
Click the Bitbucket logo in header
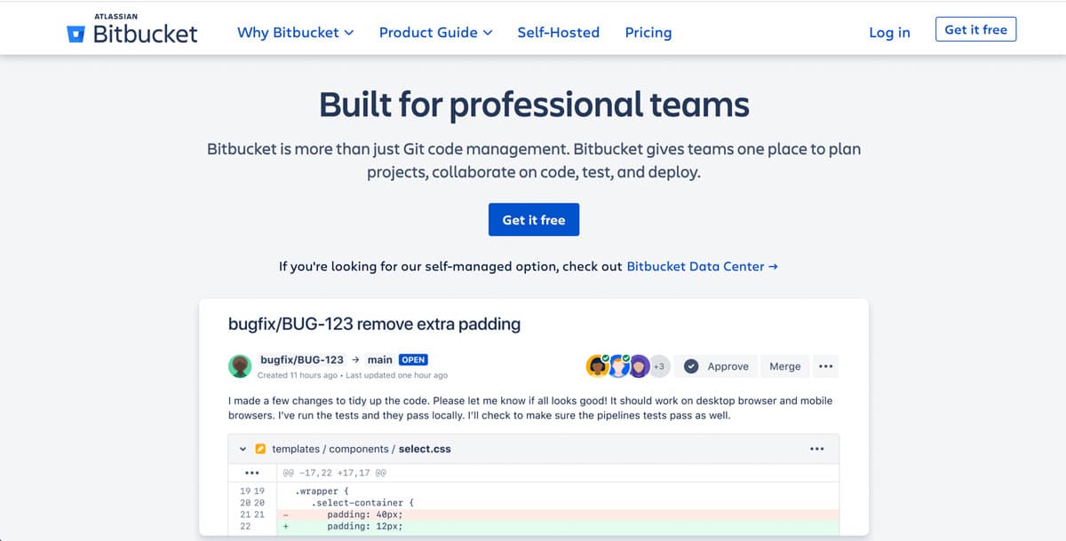[x=132, y=30]
